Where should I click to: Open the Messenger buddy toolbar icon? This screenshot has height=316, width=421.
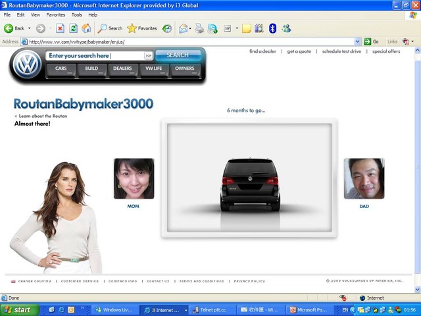pyautogui.click(x=286, y=28)
